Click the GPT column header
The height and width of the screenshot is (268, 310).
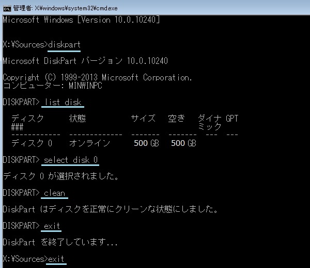(232, 119)
